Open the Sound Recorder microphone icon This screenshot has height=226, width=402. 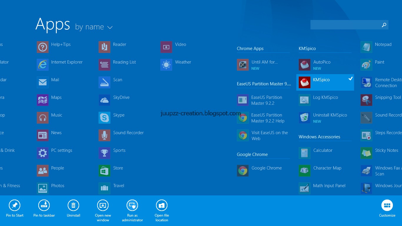click(104, 135)
